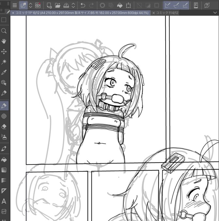Screen dimensions: 219x221
Task: Select the Speed lines figure tool
Action: point(4,180)
